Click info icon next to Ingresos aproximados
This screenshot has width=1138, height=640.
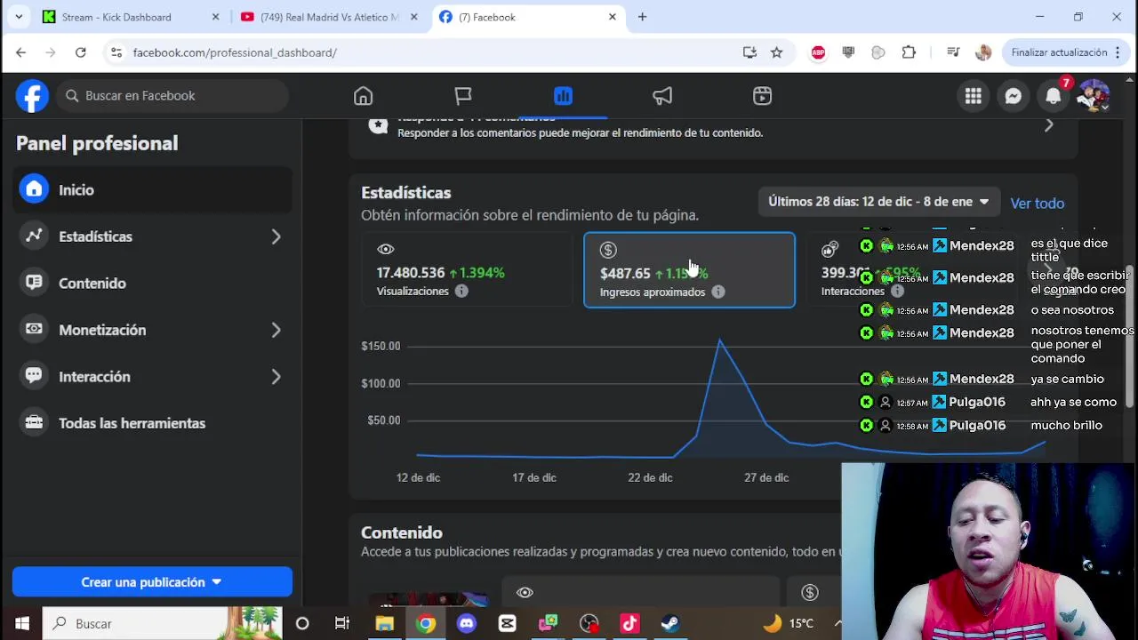[718, 292]
